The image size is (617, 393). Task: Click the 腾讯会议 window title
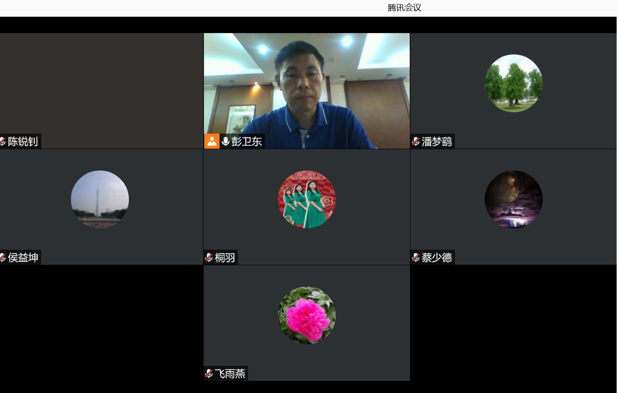tap(404, 8)
